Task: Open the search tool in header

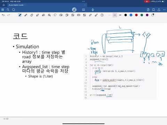Action: 8,10
